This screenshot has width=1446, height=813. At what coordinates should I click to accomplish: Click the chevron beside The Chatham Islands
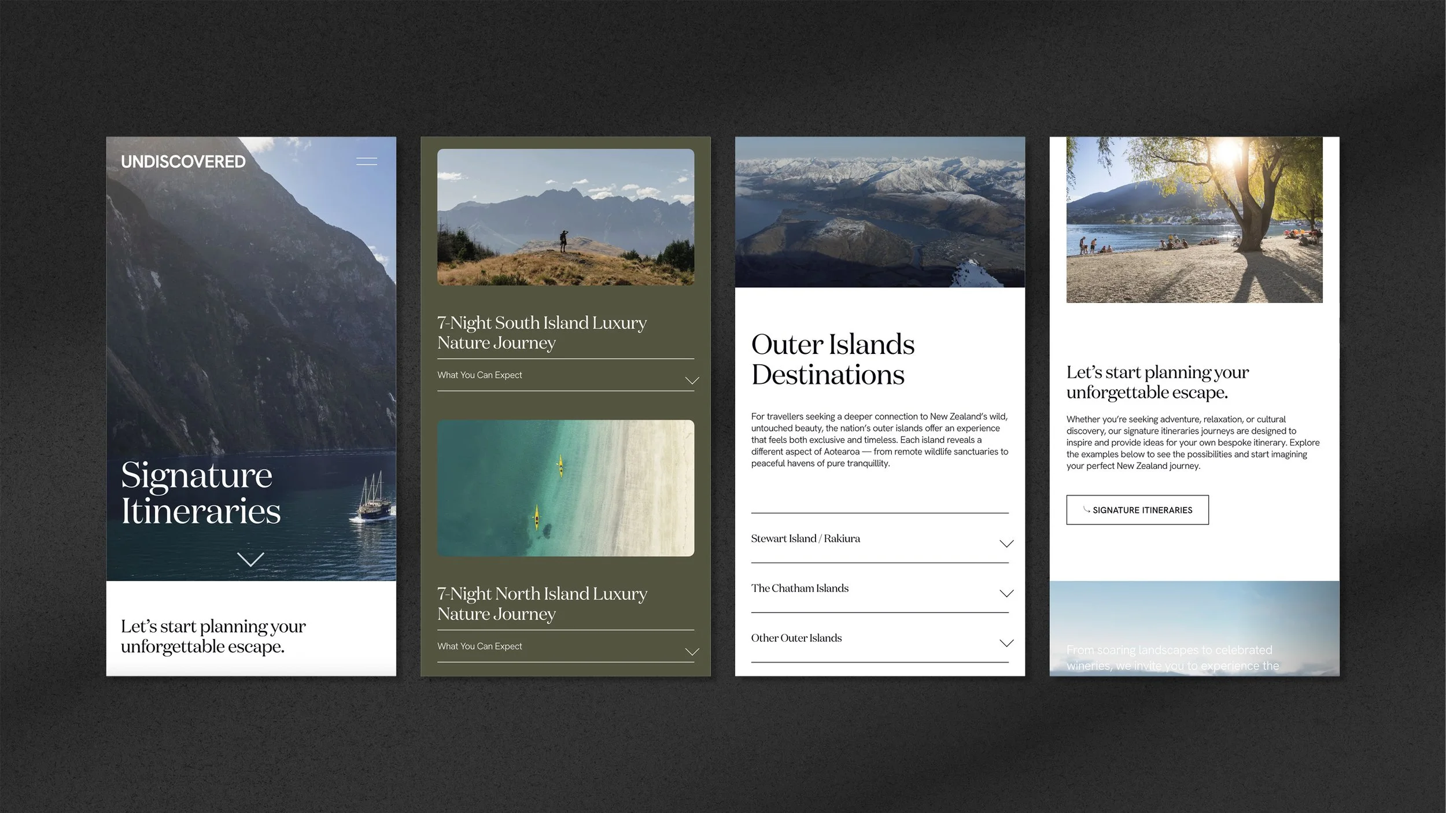(1006, 593)
